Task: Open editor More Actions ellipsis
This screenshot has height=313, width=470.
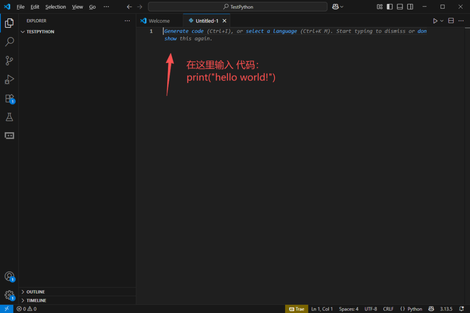Action: tap(461, 21)
